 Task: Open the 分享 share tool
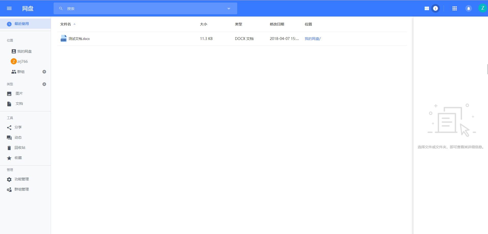pos(18,127)
